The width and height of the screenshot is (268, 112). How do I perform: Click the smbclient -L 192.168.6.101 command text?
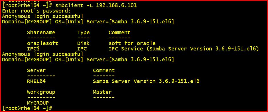click(96, 5)
